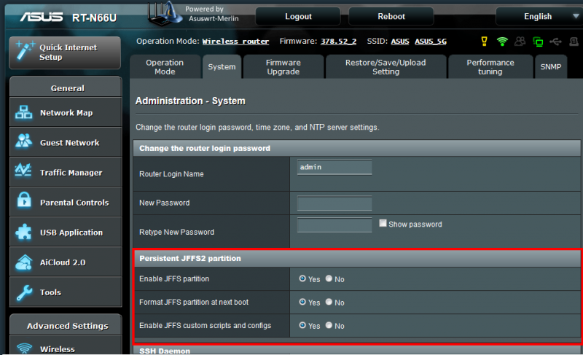Tick the Show password checkbox
The image size is (583, 355).
coord(383,224)
